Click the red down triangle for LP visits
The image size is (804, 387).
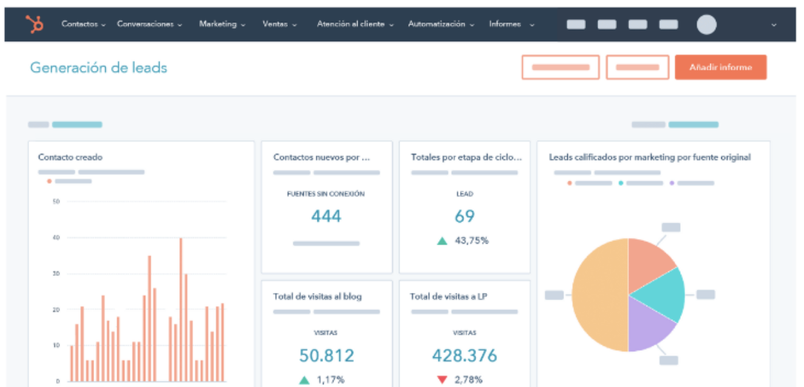pos(442,380)
